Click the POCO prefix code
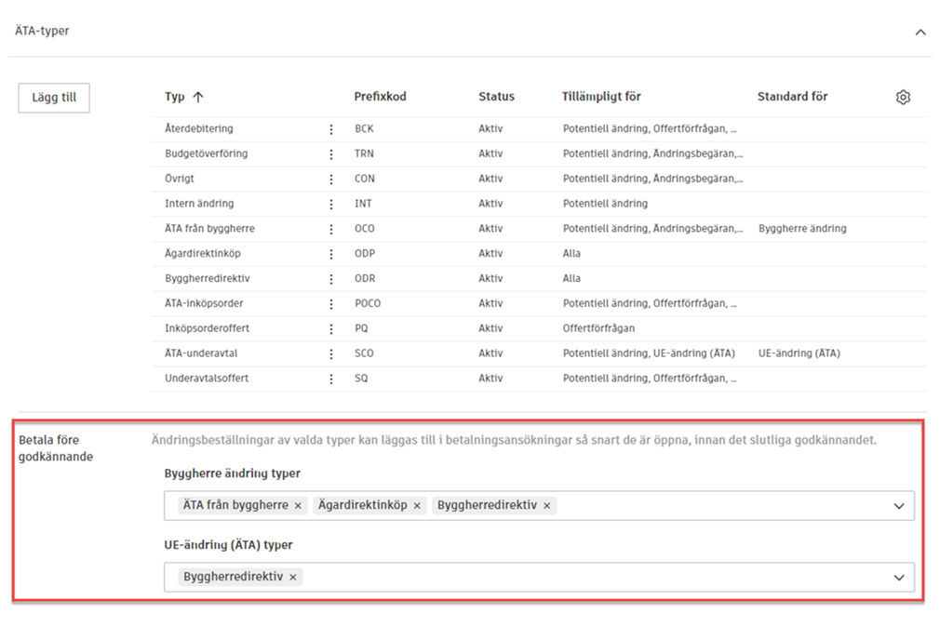The height and width of the screenshot is (626, 940). pos(368,303)
